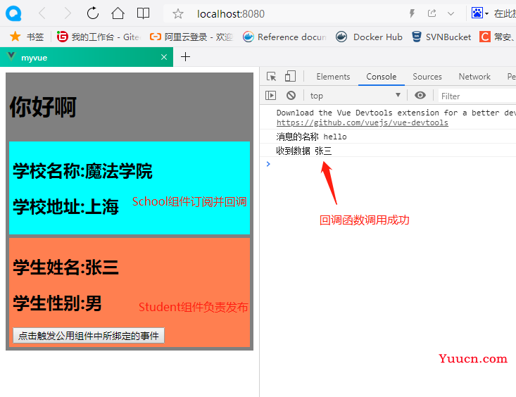The width and height of the screenshot is (516, 397).
Task: Click the 学校名称:魔法学院 text
Action: pyautogui.click(x=82, y=171)
